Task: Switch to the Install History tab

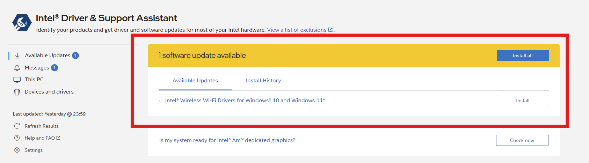Action: coord(263,81)
